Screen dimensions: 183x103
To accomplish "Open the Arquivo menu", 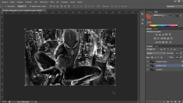I will pos(5,2).
